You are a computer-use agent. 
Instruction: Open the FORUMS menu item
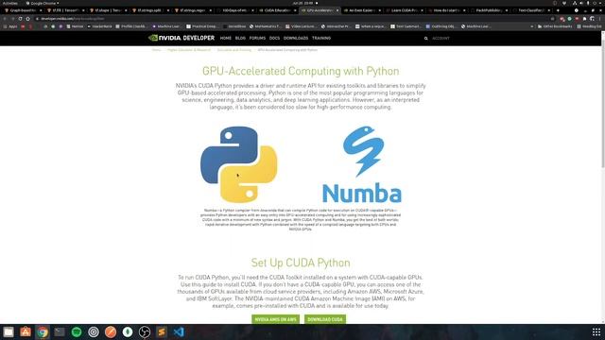pyautogui.click(x=257, y=38)
